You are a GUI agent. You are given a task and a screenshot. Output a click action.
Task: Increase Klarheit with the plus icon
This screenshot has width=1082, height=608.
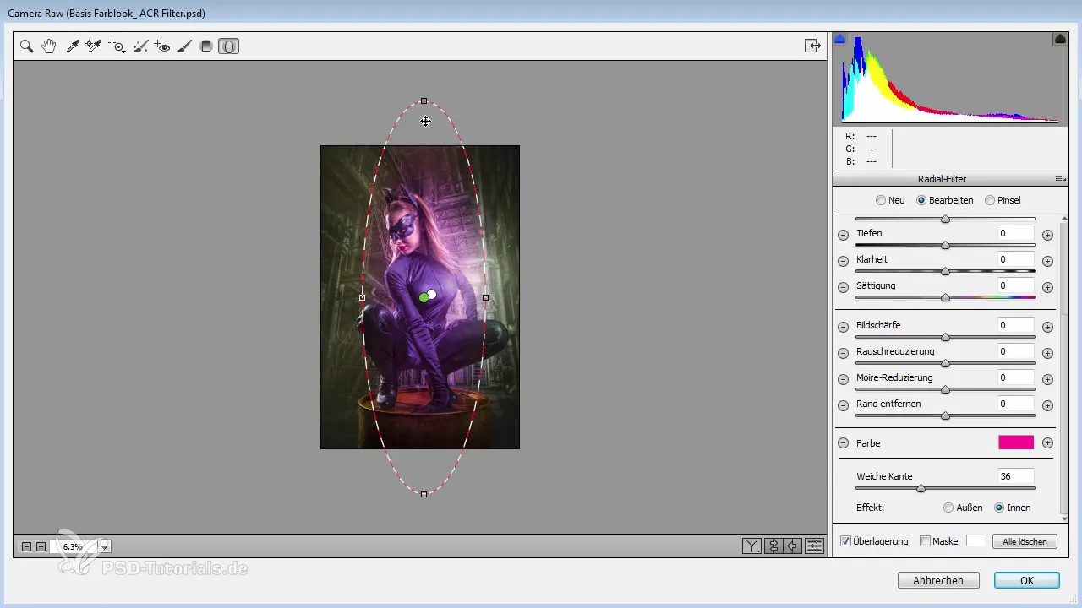coord(1047,261)
